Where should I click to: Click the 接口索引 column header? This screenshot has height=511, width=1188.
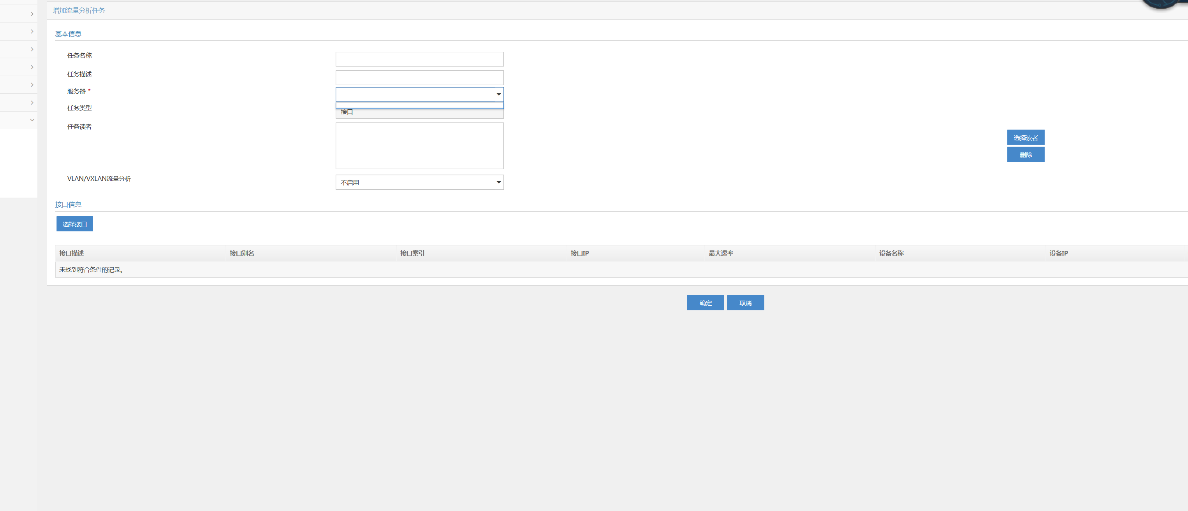pyautogui.click(x=412, y=254)
